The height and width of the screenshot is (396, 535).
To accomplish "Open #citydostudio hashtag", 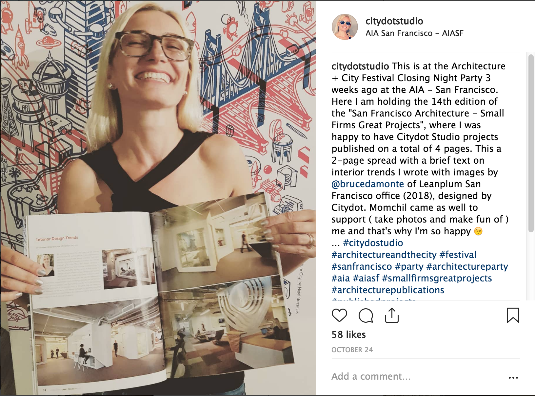I will [x=373, y=243].
